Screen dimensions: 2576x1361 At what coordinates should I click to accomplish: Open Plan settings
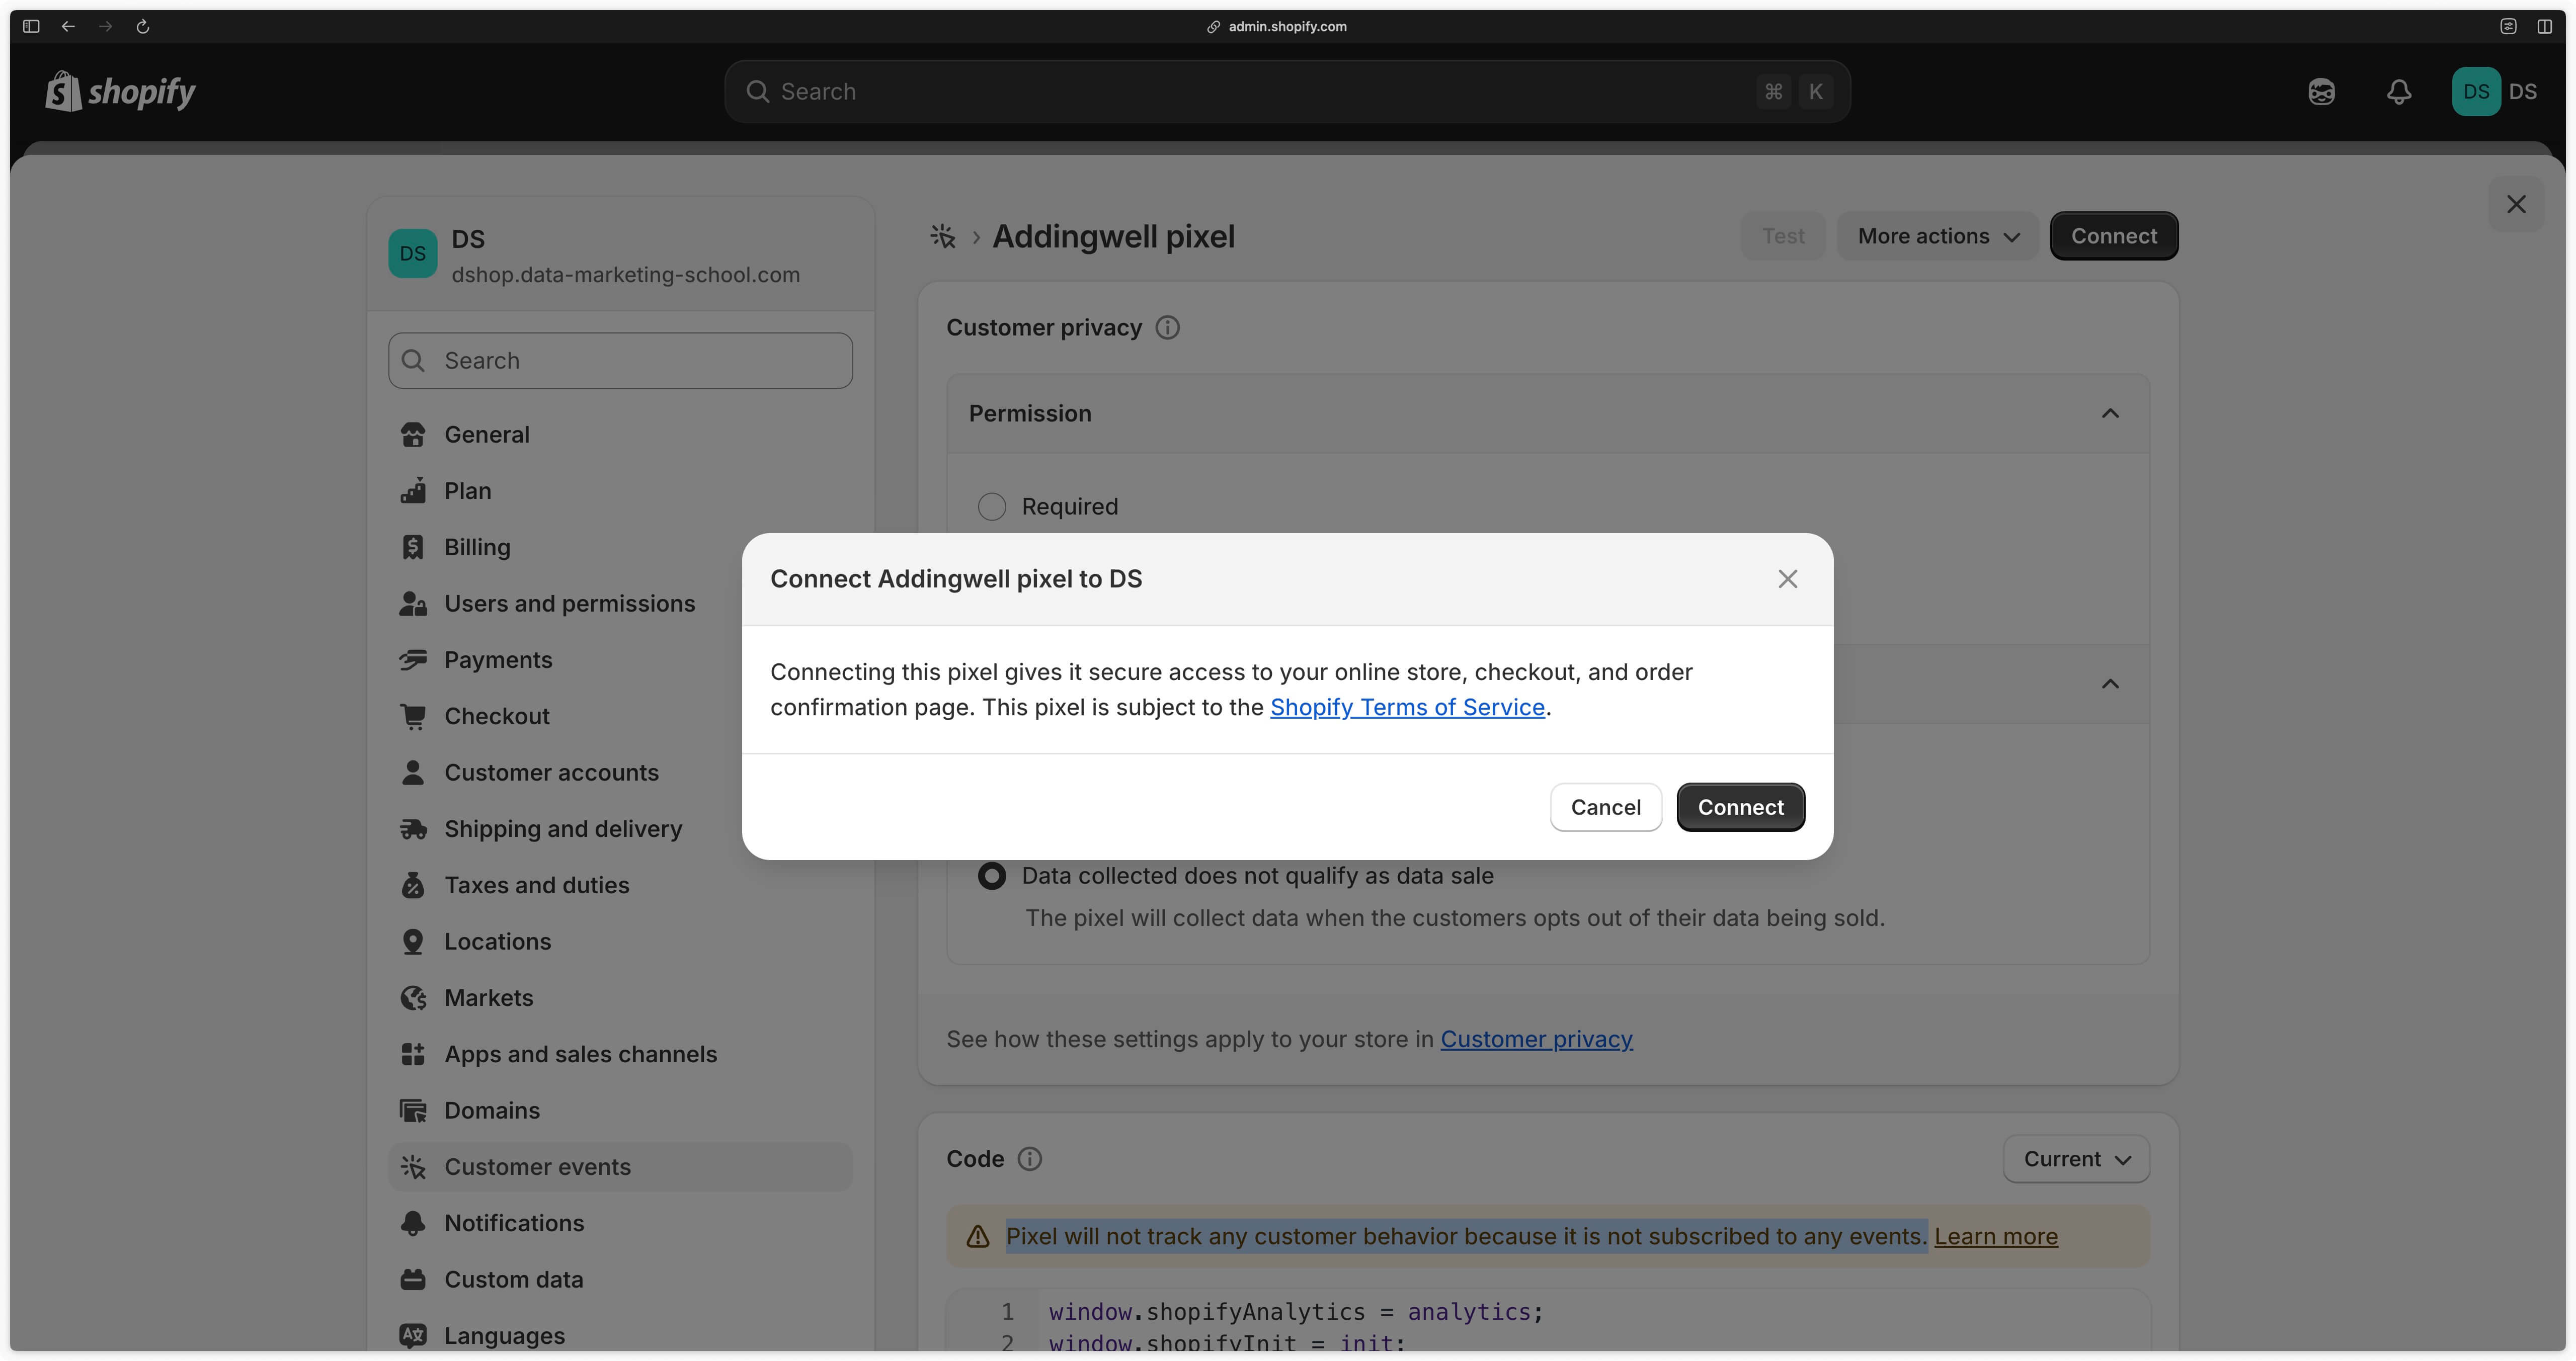(x=620, y=491)
